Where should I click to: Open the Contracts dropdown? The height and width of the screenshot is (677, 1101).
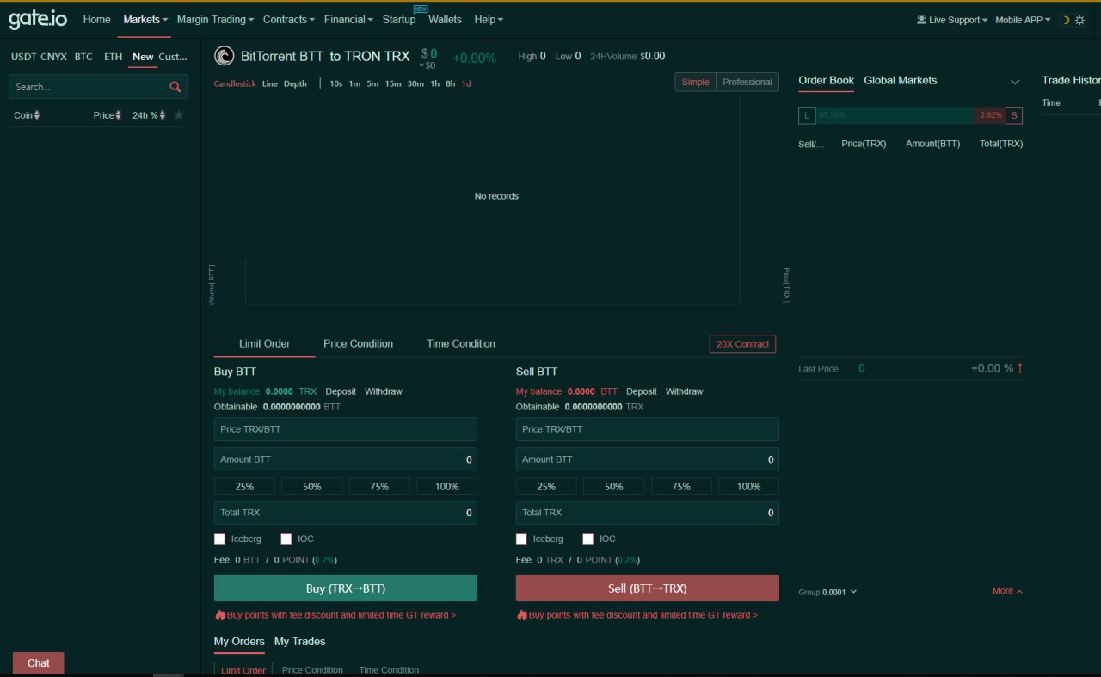click(289, 19)
